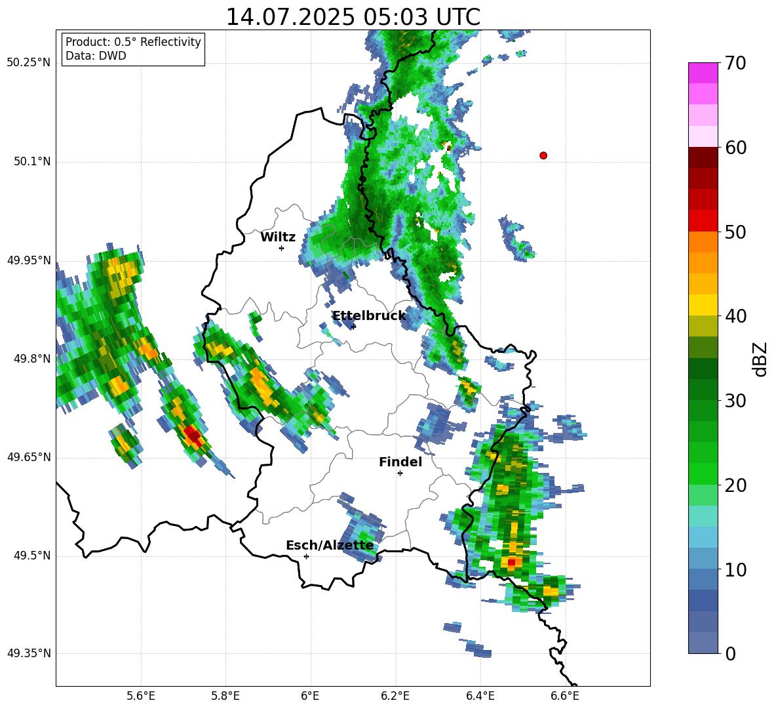
Task: Click the 5.8°E longitude label
Action: click(225, 696)
